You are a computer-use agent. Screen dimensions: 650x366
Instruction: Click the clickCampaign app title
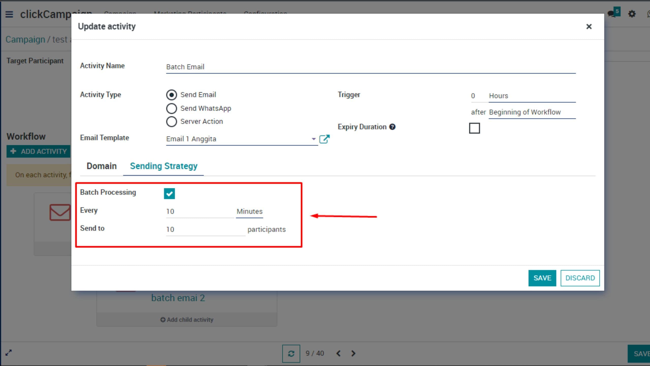(56, 14)
